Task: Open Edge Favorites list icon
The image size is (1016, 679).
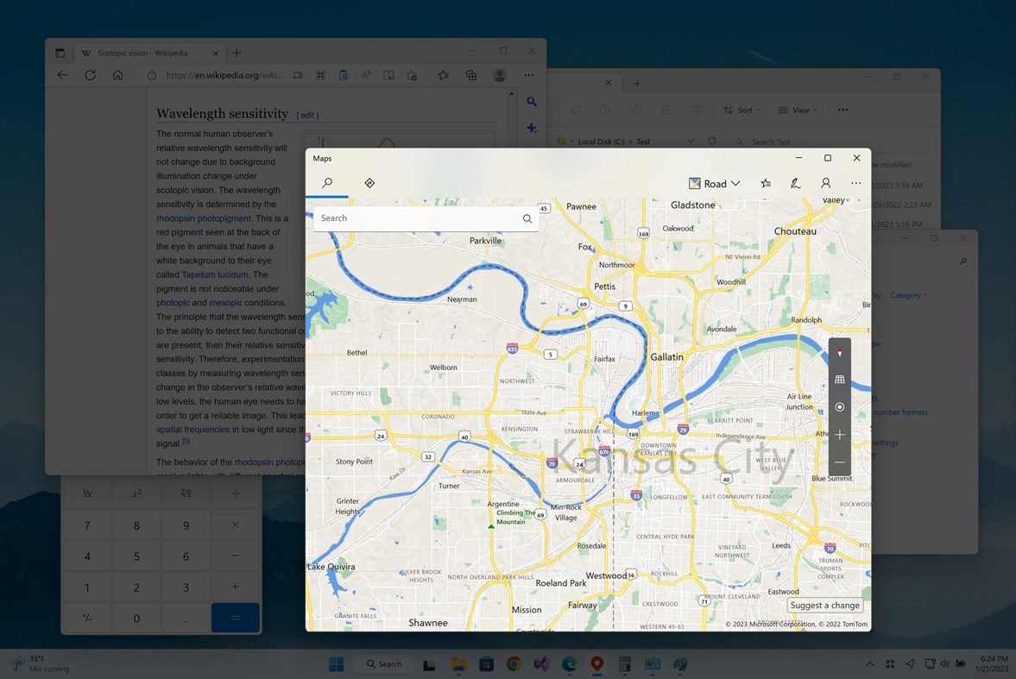Action: tap(443, 75)
